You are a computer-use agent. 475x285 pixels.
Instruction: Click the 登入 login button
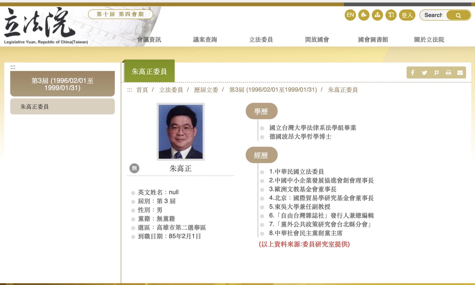click(407, 15)
